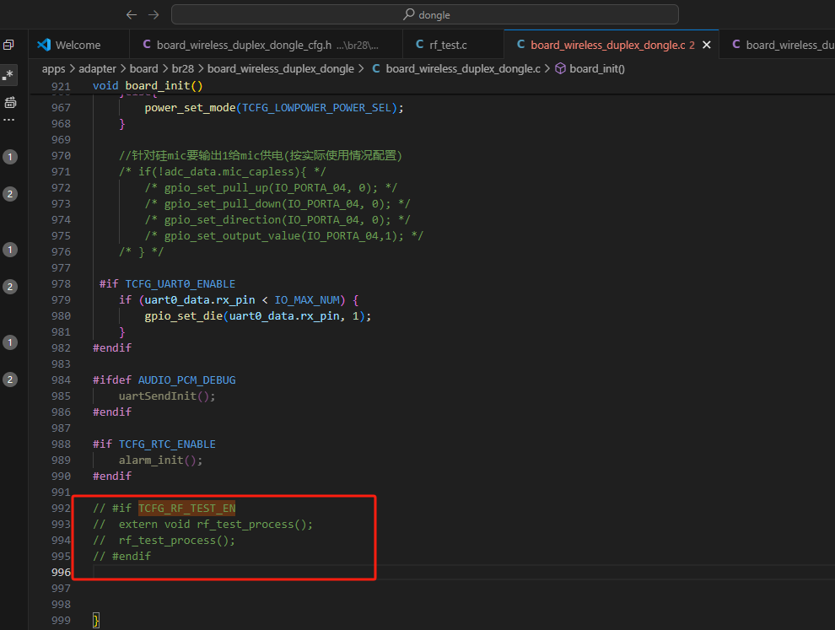The width and height of the screenshot is (835, 630).
Task: Go back using the left arrow
Action: tap(132, 15)
